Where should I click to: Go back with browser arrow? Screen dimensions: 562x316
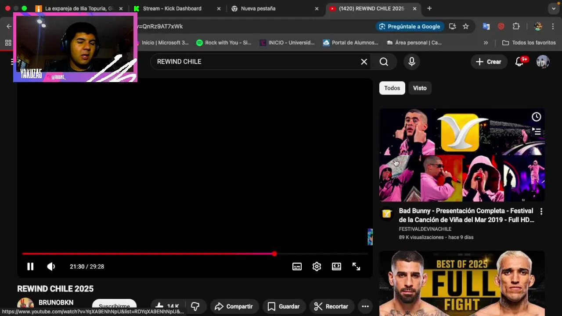(9, 26)
